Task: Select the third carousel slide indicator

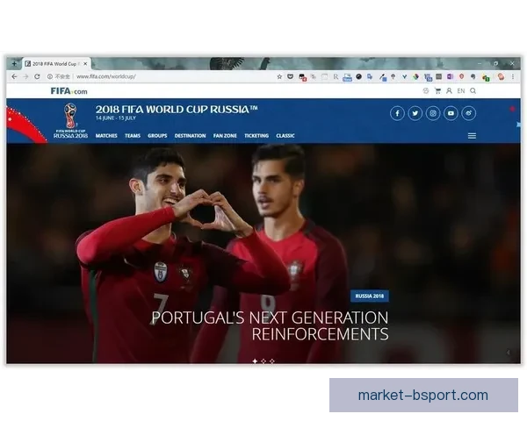Action: pos(272,360)
